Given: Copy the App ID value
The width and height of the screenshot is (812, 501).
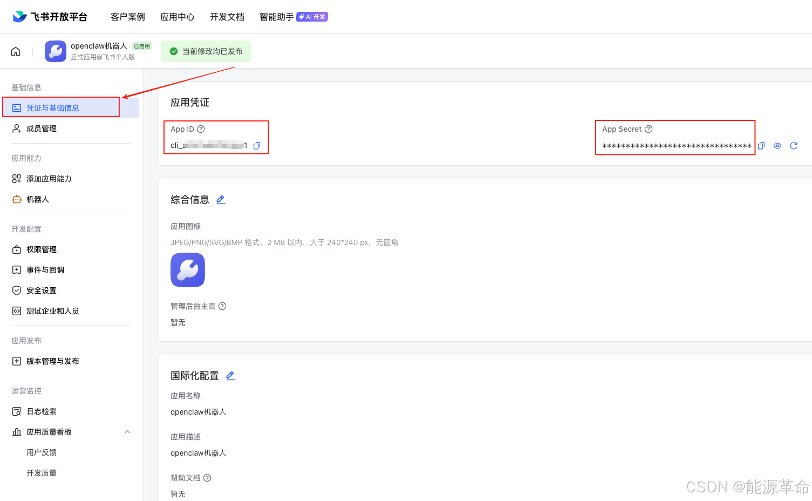Looking at the screenshot, I should (257, 146).
